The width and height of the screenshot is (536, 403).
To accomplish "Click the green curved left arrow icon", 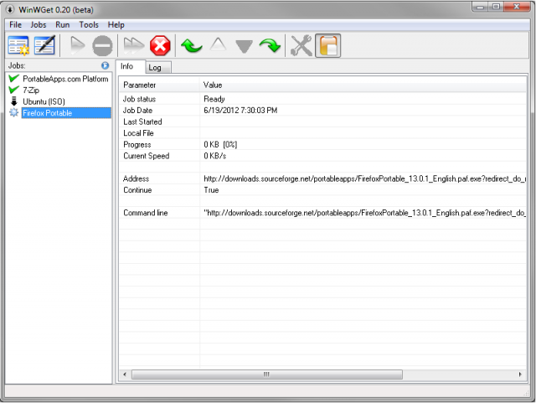I will [x=192, y=45].
